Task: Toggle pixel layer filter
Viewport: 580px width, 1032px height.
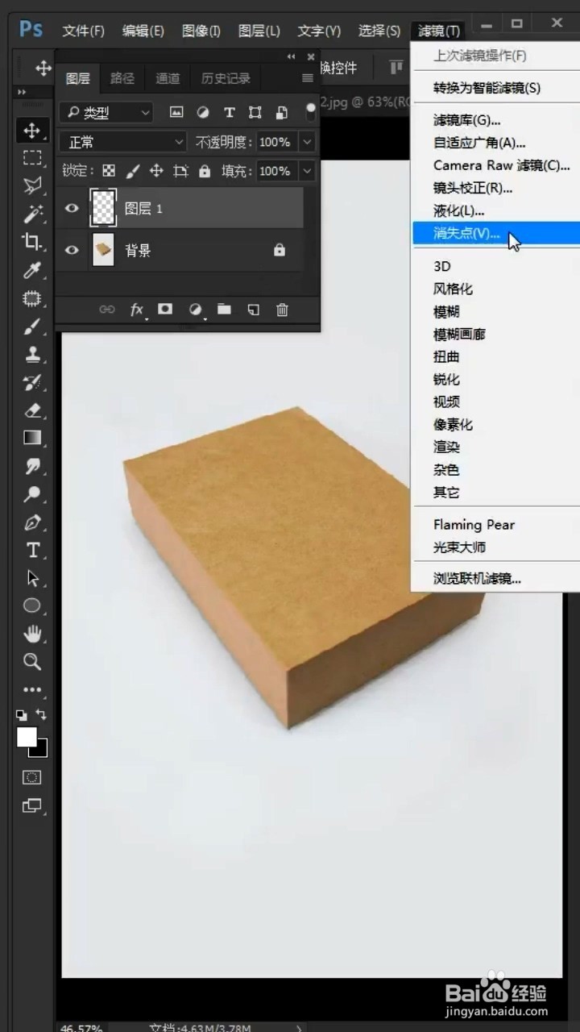Action: coord(176,112)
